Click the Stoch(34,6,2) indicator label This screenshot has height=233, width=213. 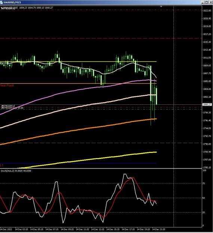pyautogui.click(x=16, y=171)
